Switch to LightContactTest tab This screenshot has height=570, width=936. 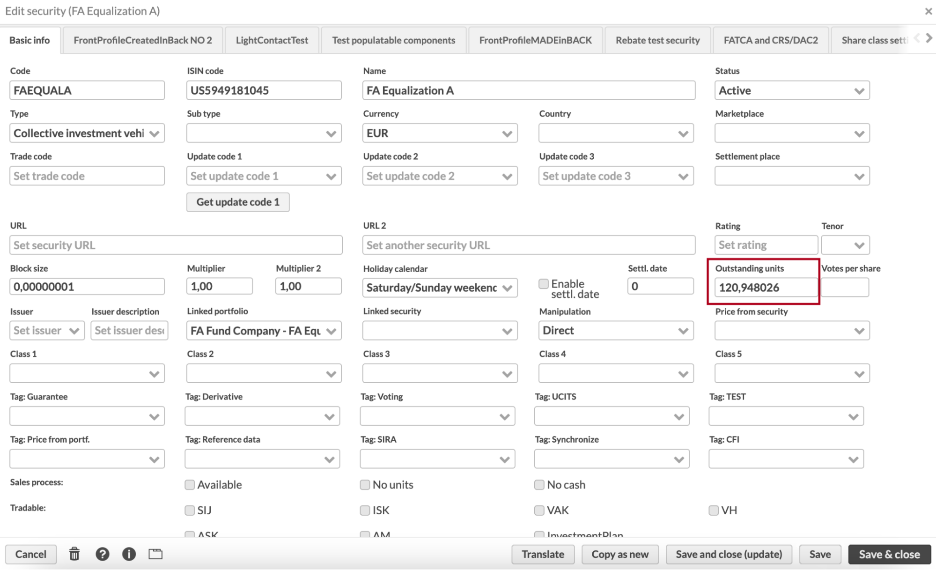coord(272,40)
